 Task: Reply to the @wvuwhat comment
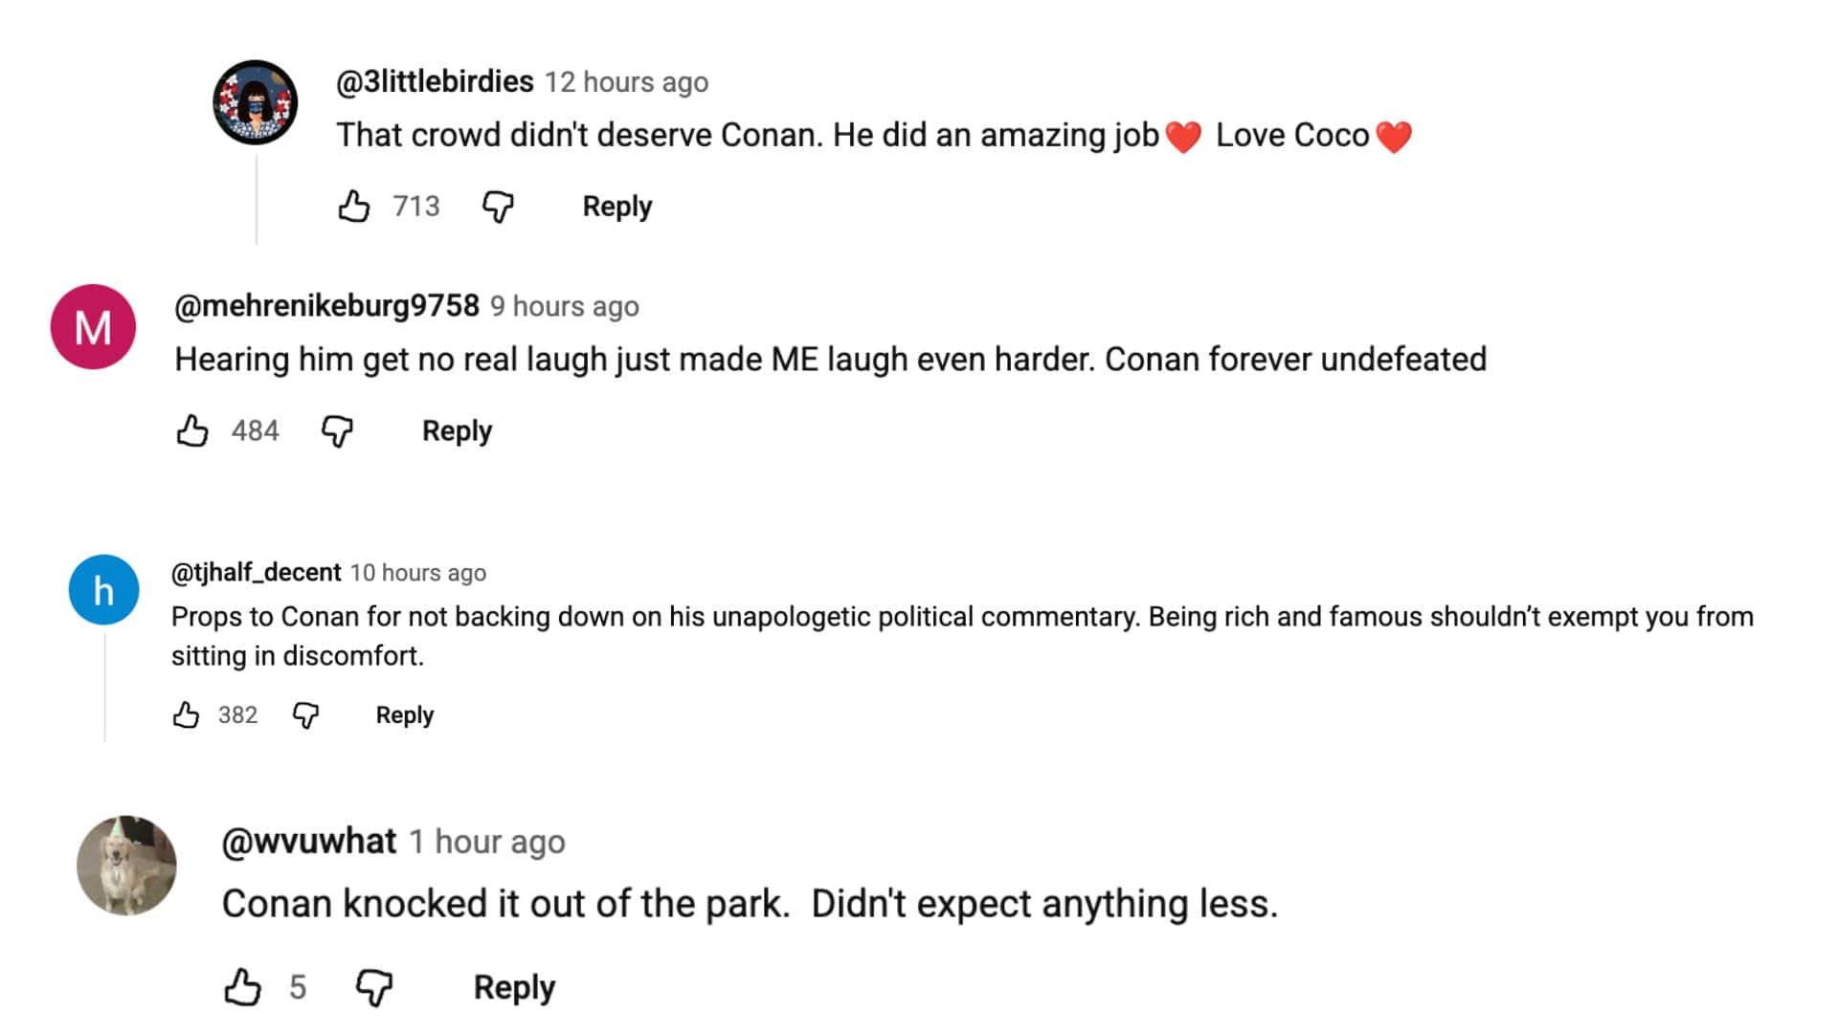click(514, 986)
